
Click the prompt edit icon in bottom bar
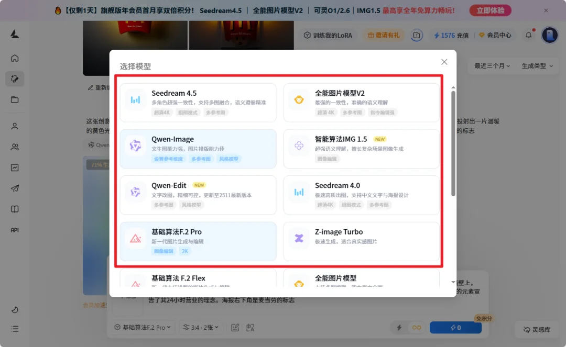(234, 327)
